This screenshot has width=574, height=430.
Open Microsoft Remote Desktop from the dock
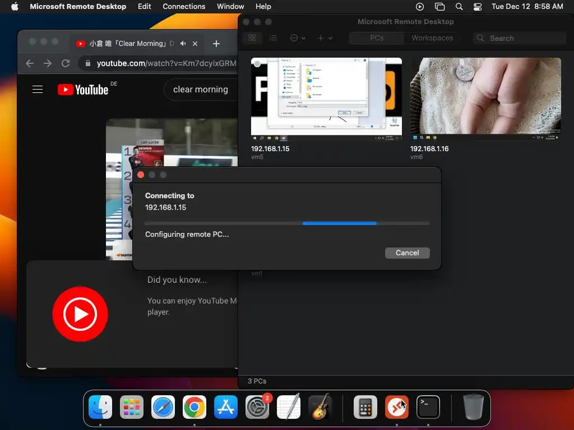[x=397, y=407]
